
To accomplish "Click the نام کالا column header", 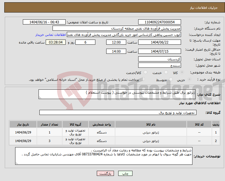I will [x=151, y=124].
